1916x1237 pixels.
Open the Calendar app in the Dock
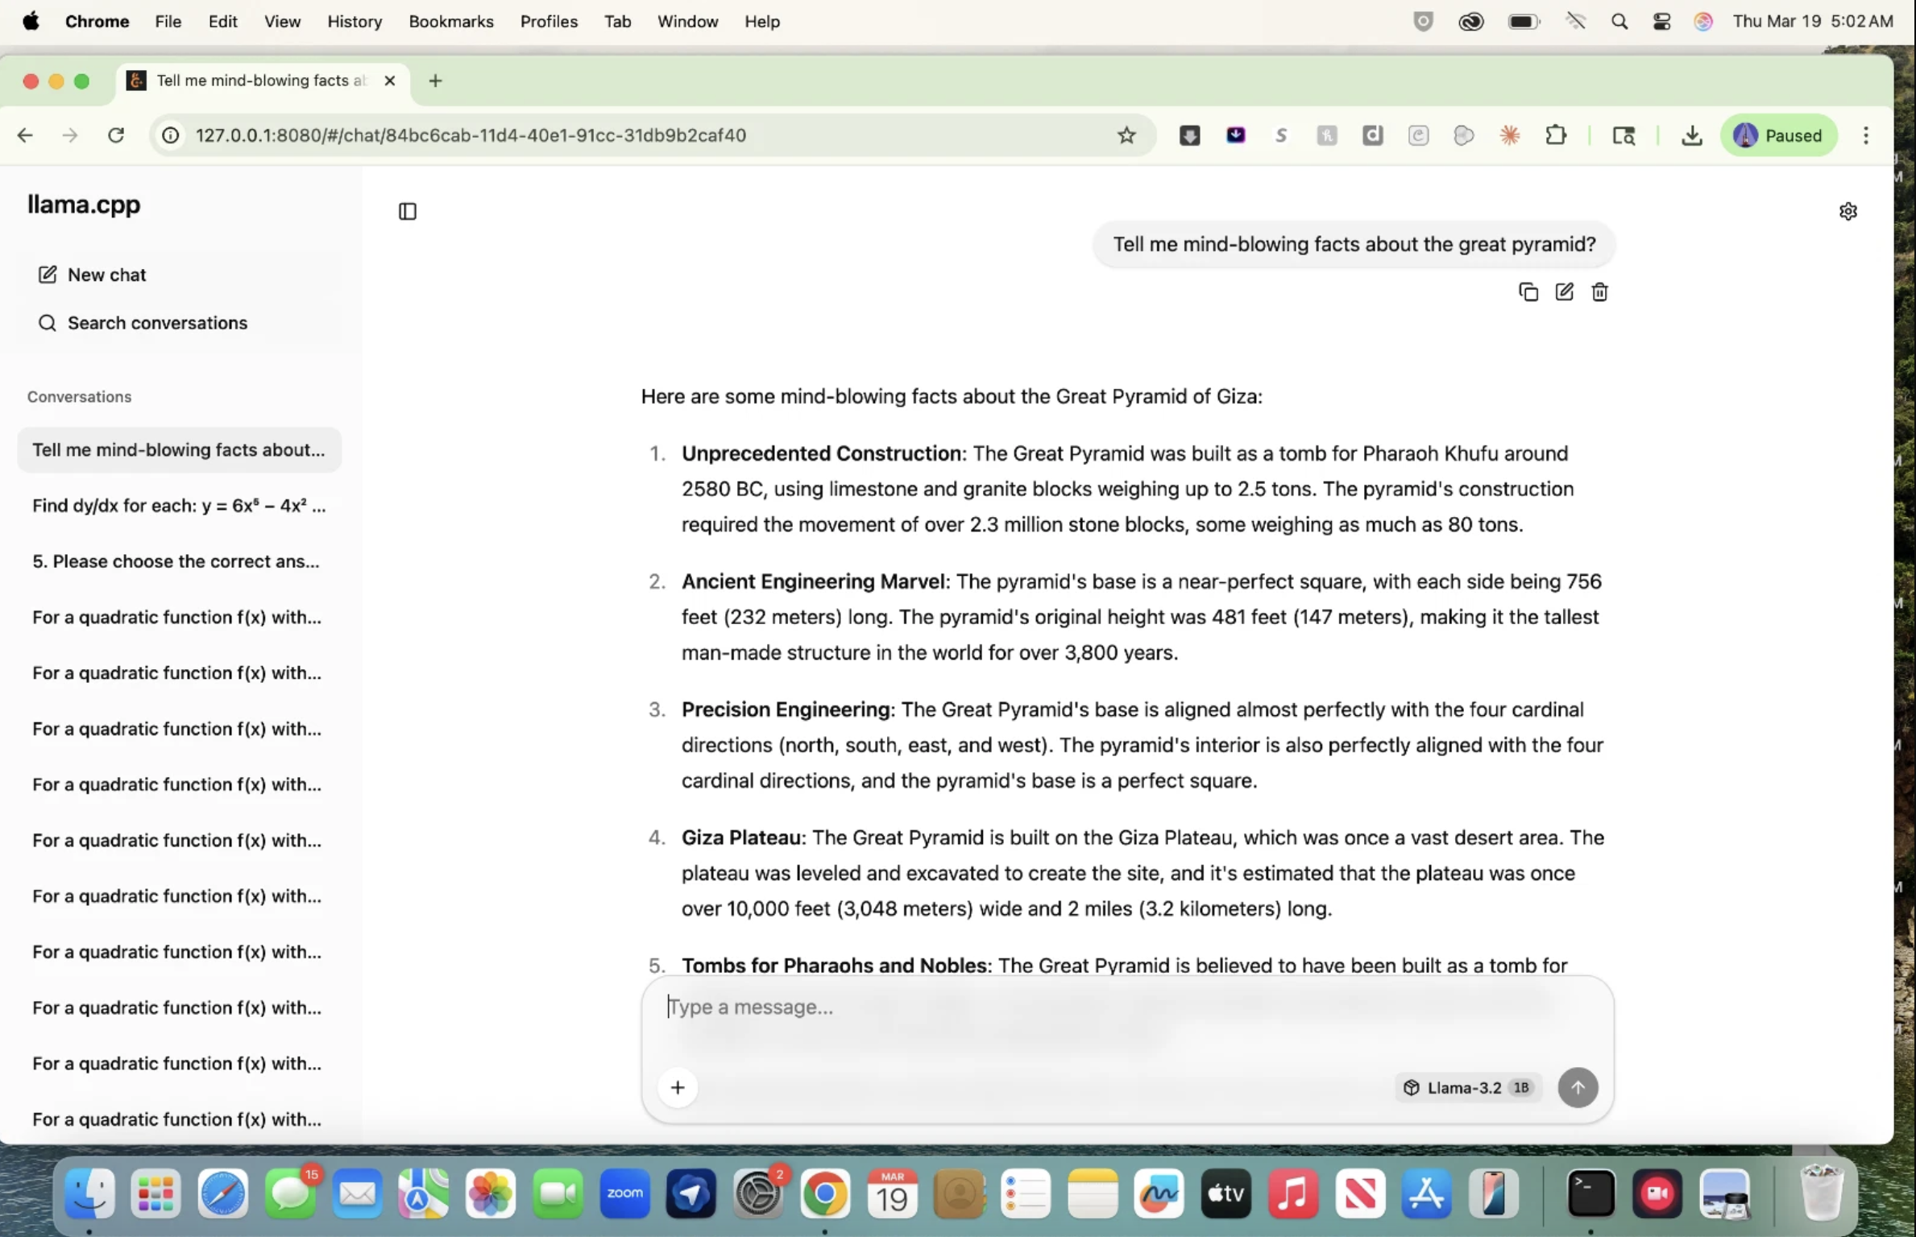click(x=892, y=1193)
